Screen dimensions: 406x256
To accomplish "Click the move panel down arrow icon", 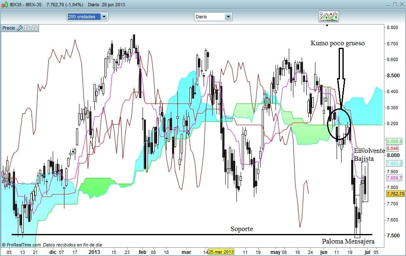I will click(27, 28).
